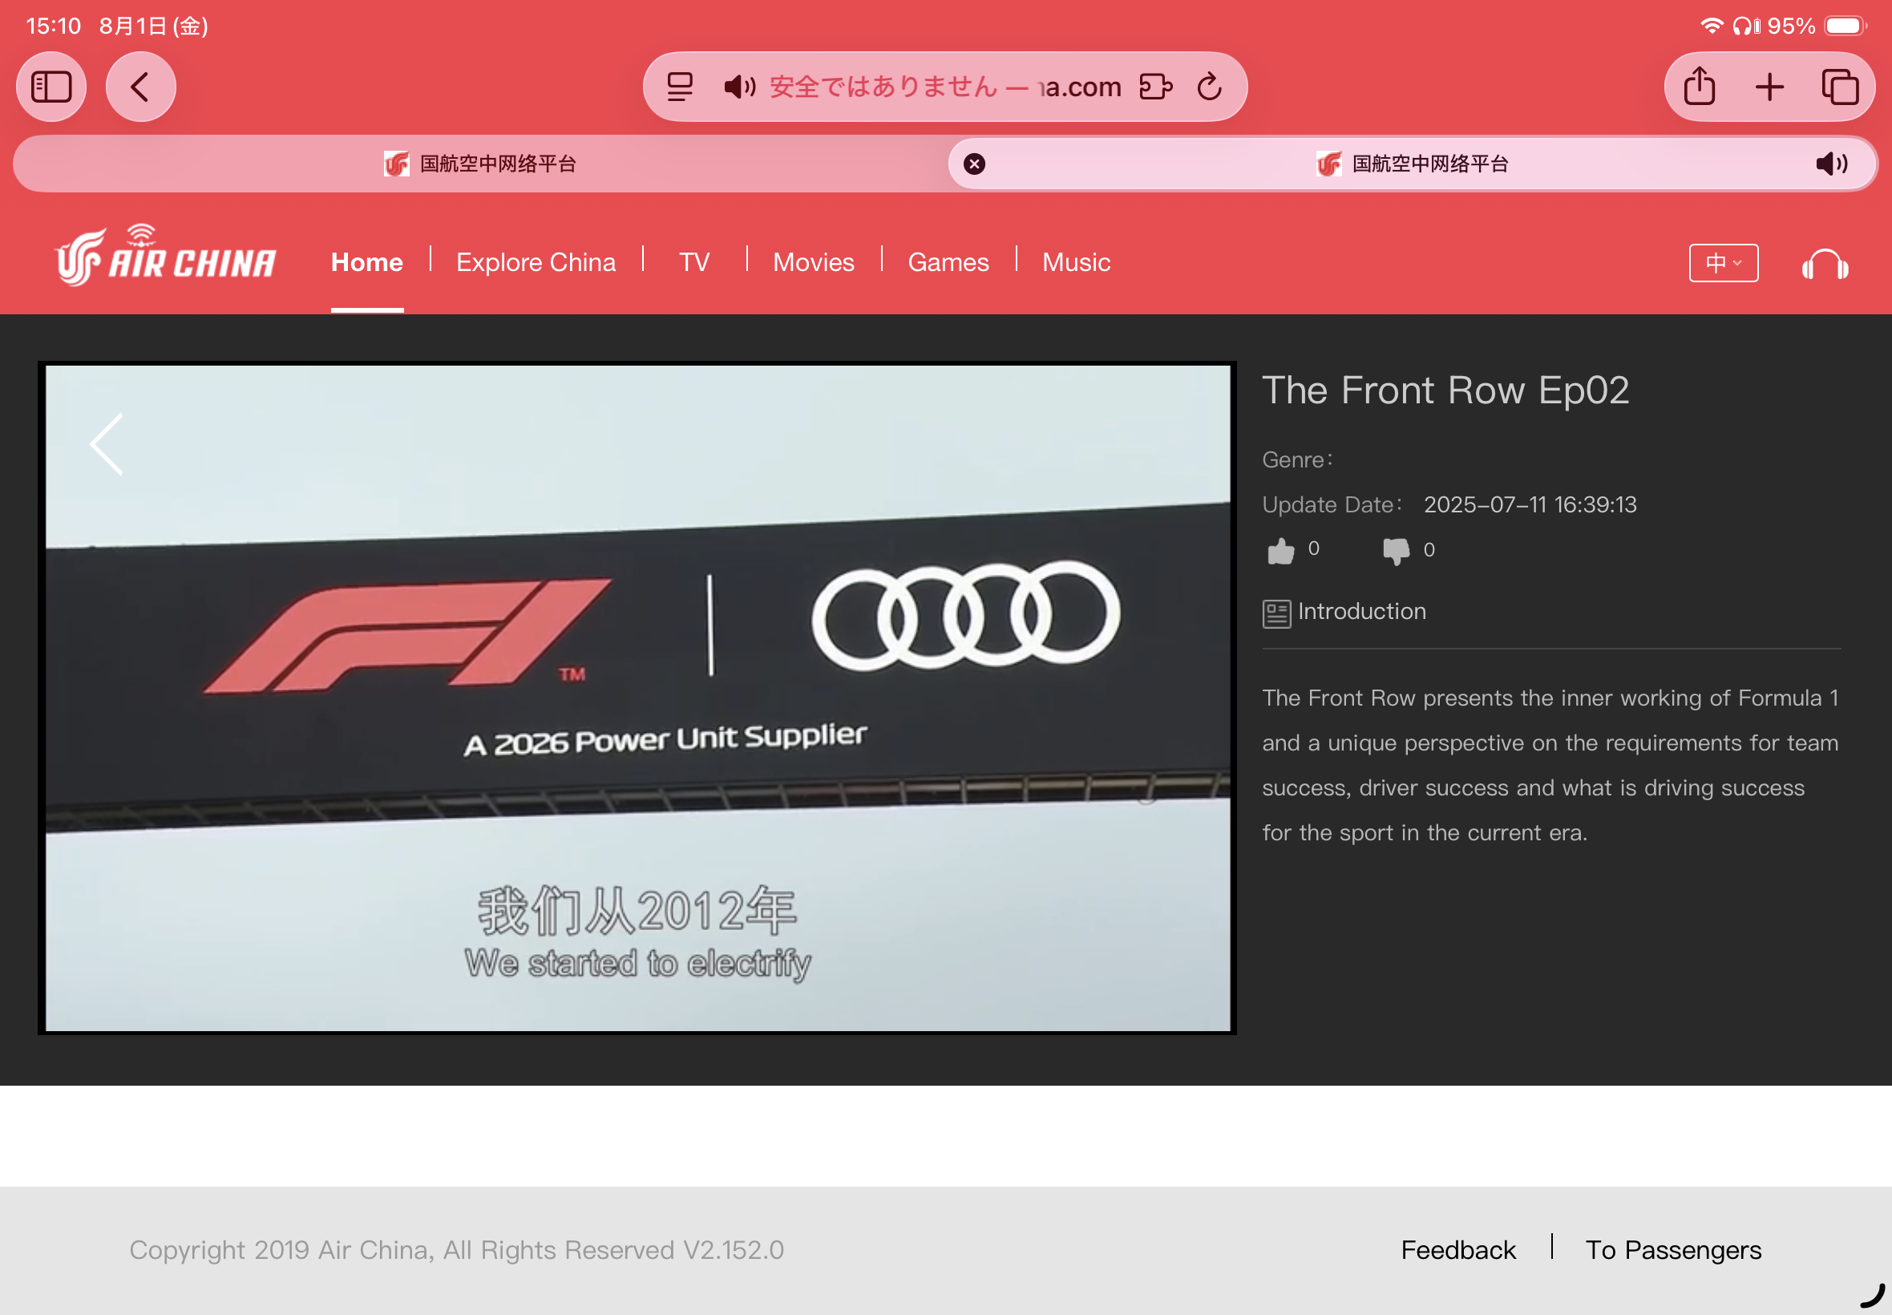
Task: Mute audio via address bar speaker icon
Action: [739, 87]
